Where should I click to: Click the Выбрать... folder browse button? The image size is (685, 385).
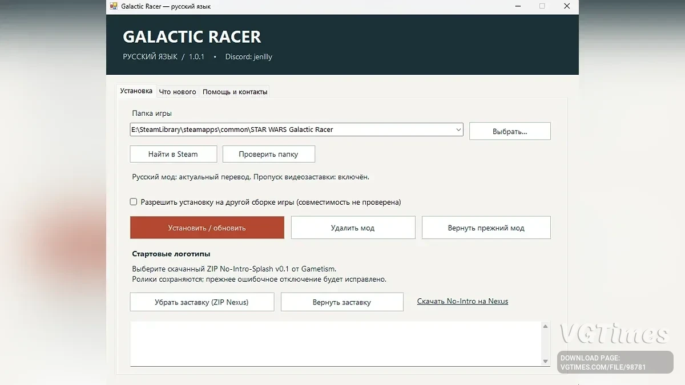[x=510, y=131]
